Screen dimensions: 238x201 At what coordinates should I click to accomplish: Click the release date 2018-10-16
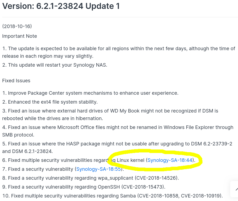(17, 26)
